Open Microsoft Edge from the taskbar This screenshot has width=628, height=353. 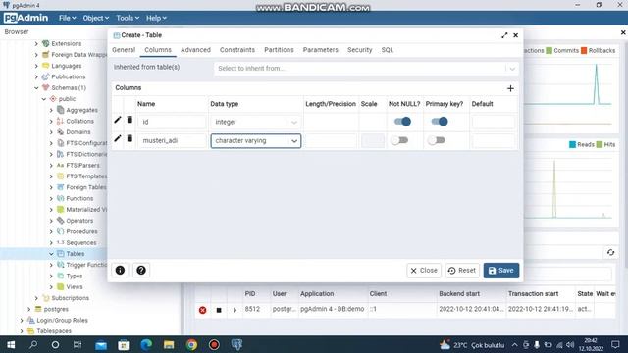point(146,344)
